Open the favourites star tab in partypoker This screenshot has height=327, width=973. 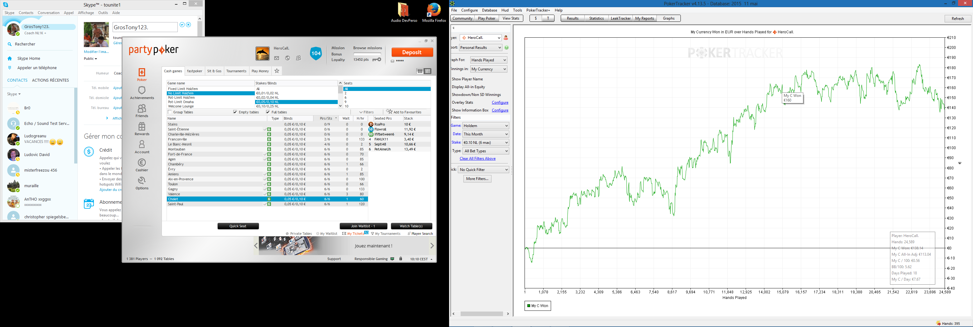[277, 71]
